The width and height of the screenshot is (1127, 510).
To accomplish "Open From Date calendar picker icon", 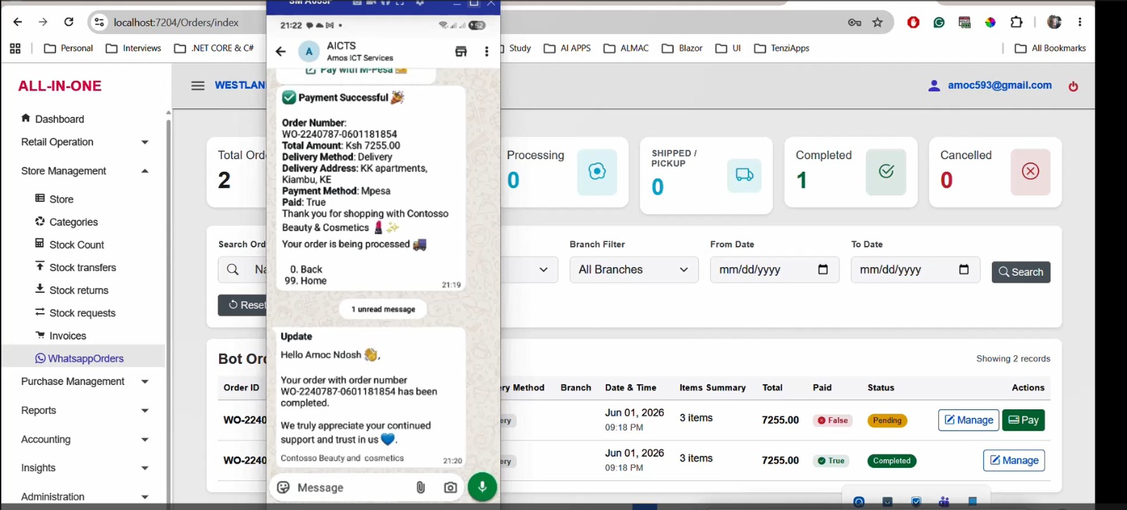I will point(823,269).
